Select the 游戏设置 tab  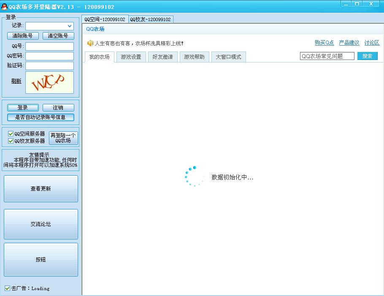(131, 57)
